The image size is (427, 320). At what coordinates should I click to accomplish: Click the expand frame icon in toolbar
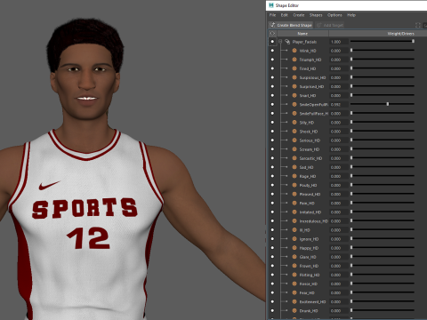coord(418,25)
